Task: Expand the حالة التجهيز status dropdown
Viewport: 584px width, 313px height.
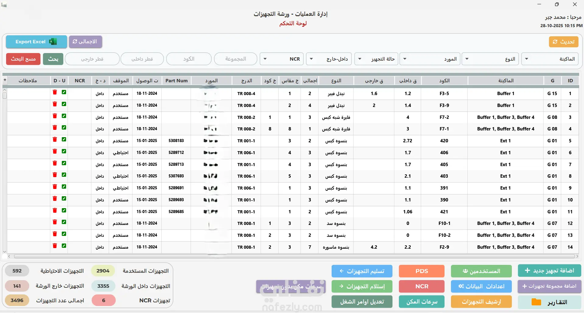Action: point(376,59)
